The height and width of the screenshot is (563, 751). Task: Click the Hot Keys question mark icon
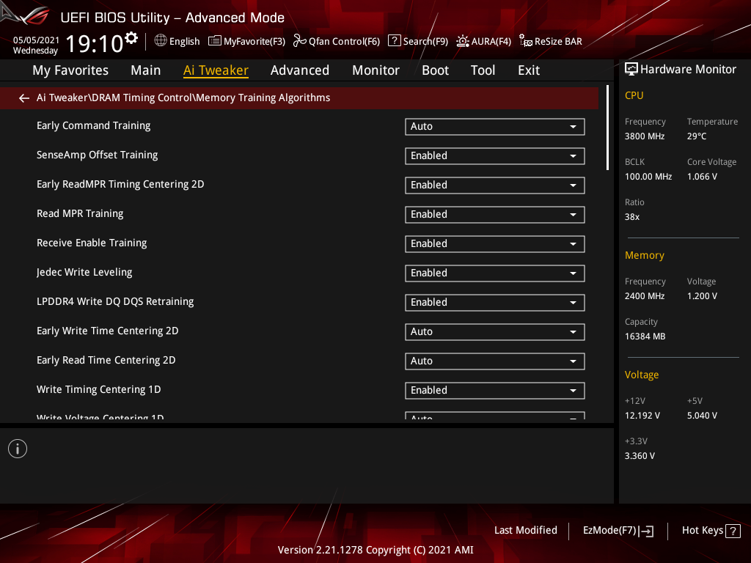point(733,531)
